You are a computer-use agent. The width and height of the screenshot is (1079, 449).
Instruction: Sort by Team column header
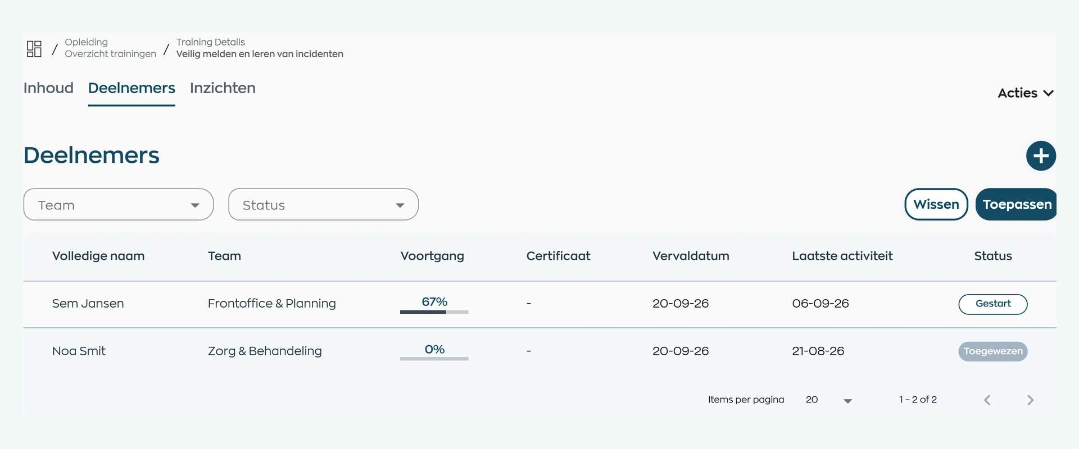tap(224, 256)
